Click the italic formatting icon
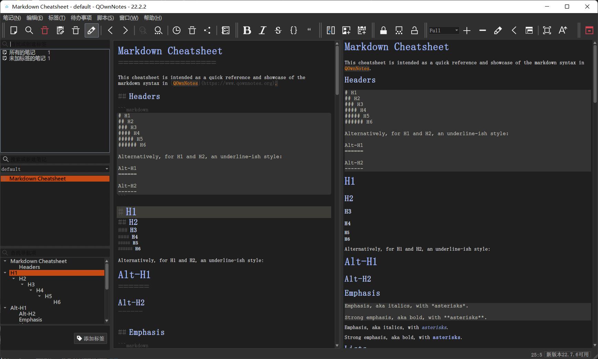The image size is (598, 359). pos(262,30)
